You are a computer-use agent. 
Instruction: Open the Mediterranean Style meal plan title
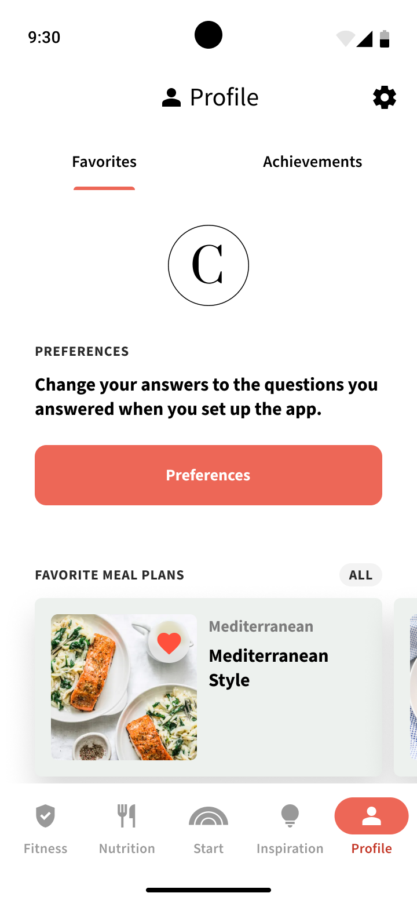click(x=268, y=668)
